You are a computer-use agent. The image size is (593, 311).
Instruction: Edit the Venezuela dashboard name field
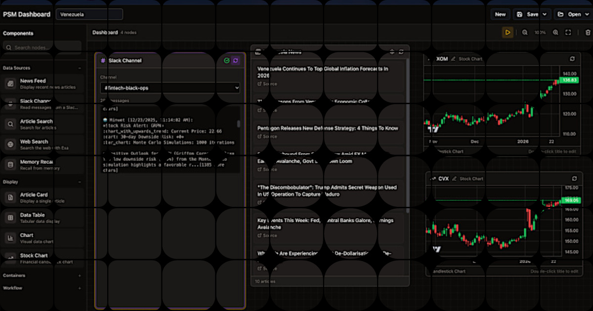[x=89, y=14]
